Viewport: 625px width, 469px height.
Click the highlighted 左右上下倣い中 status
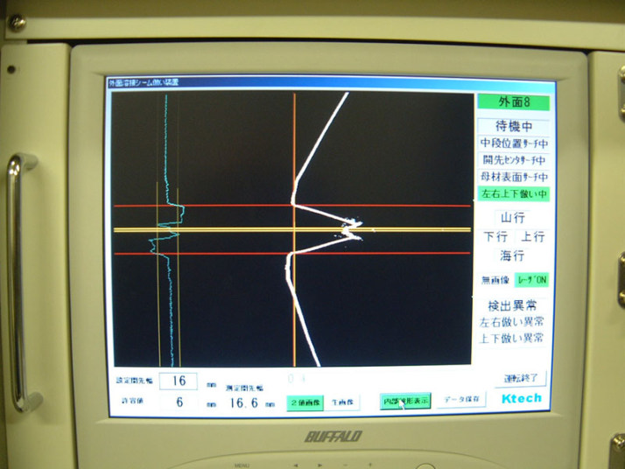(x=513, y=193)
